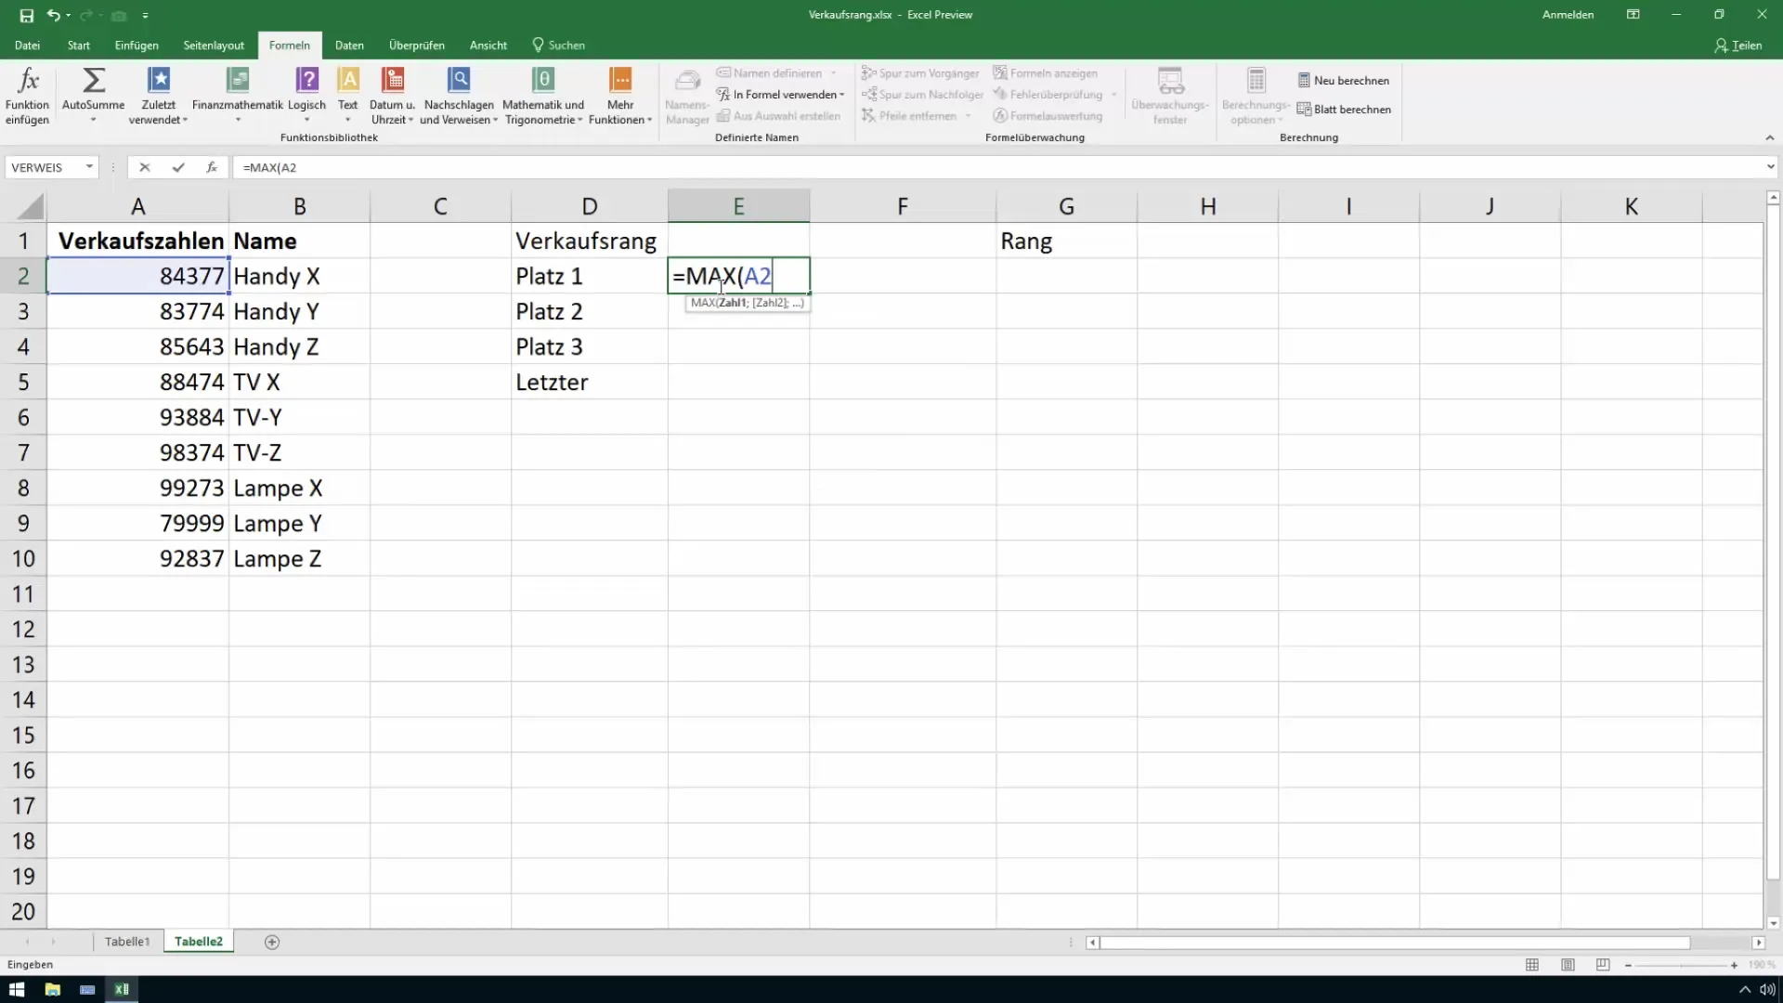Click the select all corner triangle
The width and height of the screenshot is (1783, 1003).
click(30, 206)
